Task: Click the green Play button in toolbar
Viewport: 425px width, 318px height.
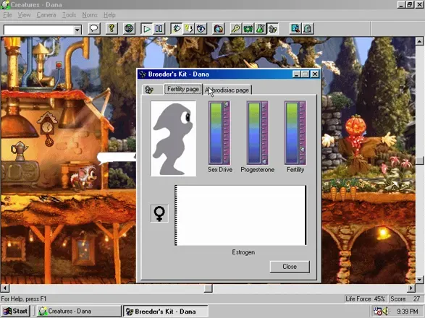Action: (147, 29)
